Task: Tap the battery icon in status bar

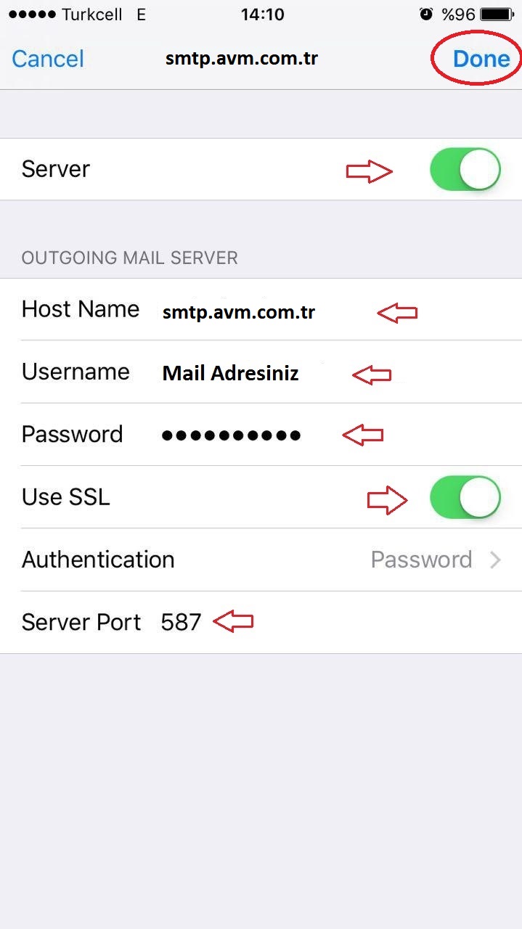Action: click(497, 15)
